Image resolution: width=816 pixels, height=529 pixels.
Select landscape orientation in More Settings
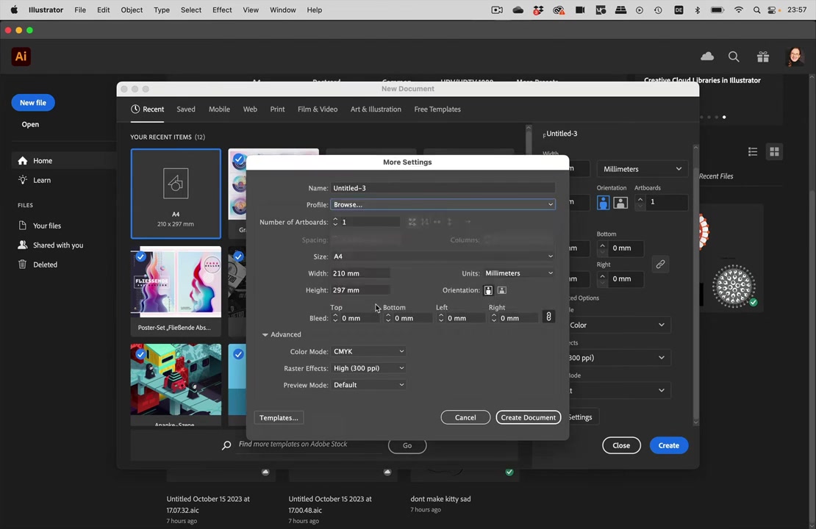tap(501, 290)
